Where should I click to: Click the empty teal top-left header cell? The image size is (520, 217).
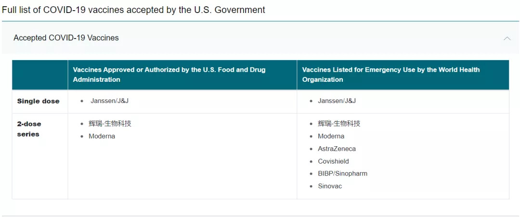40,75
